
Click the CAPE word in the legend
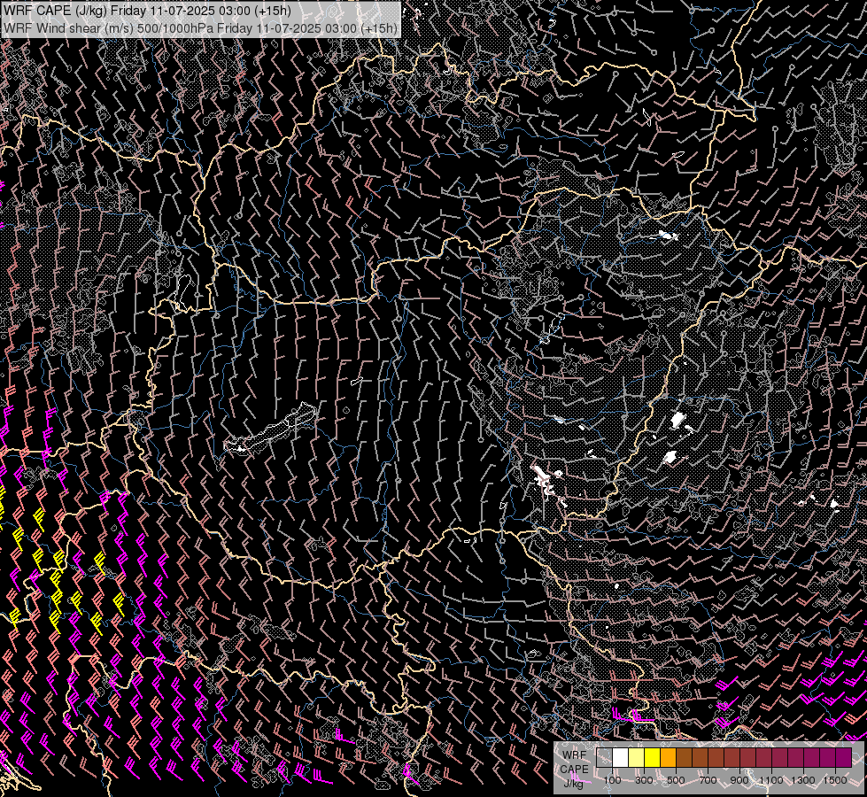(575, 770)
